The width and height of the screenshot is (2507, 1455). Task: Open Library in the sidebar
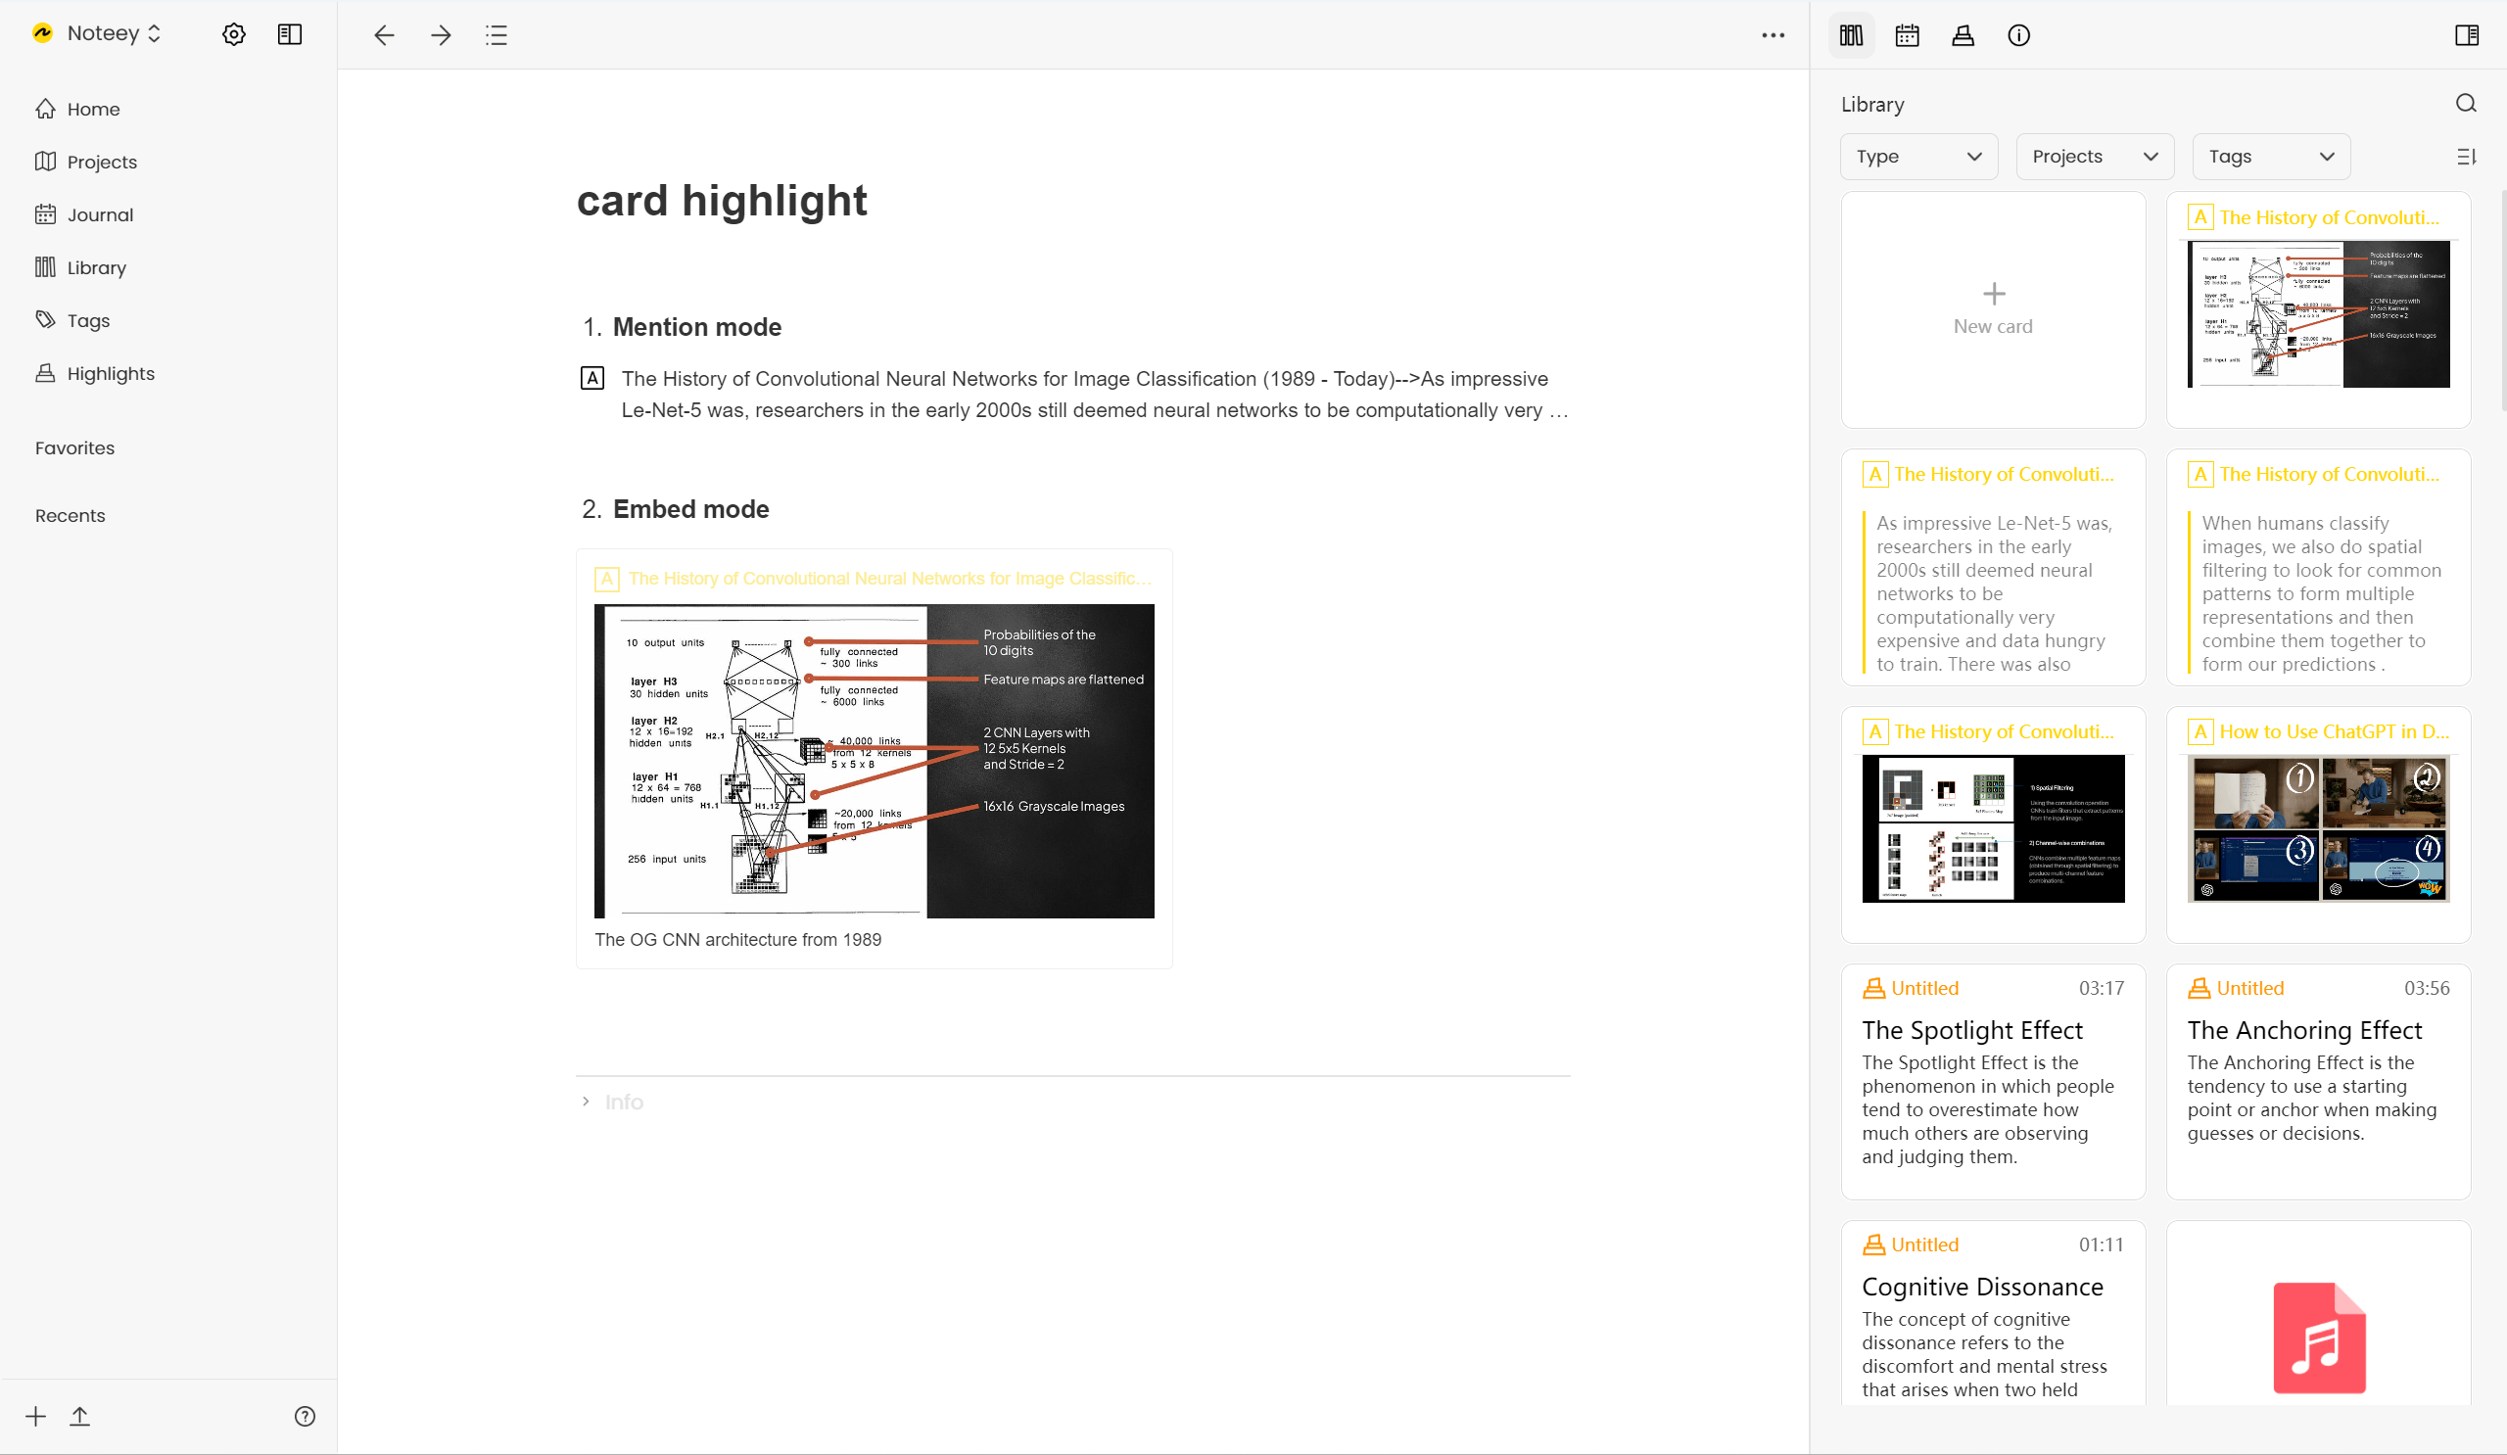(x=97, y=267)
